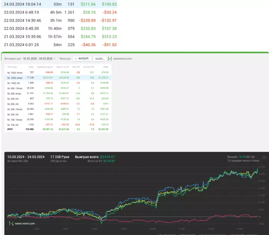
Task: Click the Активен 66ч 33м label
Action: pos(18,161)
